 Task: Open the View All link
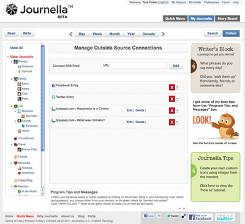(x=17, y=48)
